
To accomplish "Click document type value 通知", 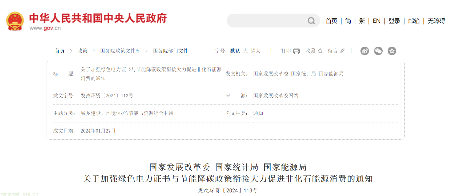I will [258, 113].
